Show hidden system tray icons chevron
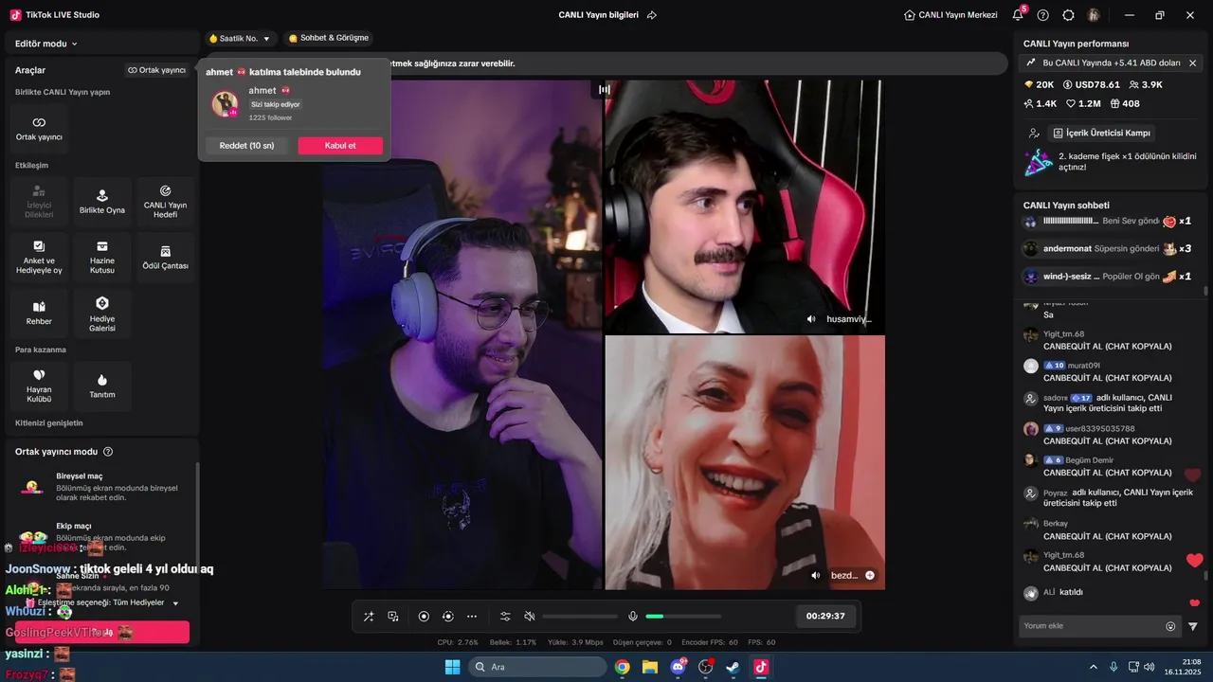 pos(1093,667)
